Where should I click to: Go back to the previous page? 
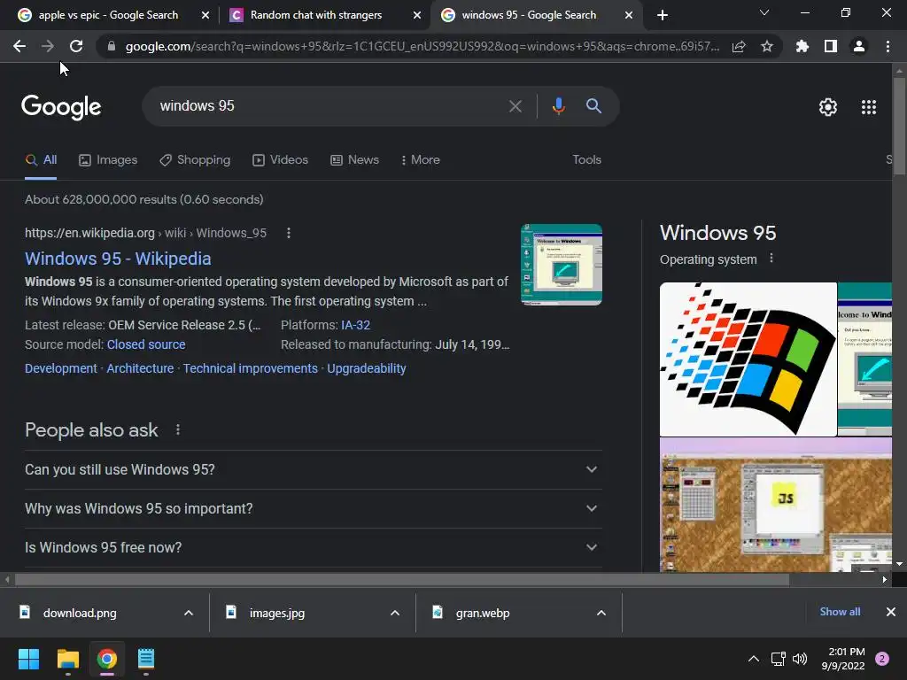coord(19,46)
